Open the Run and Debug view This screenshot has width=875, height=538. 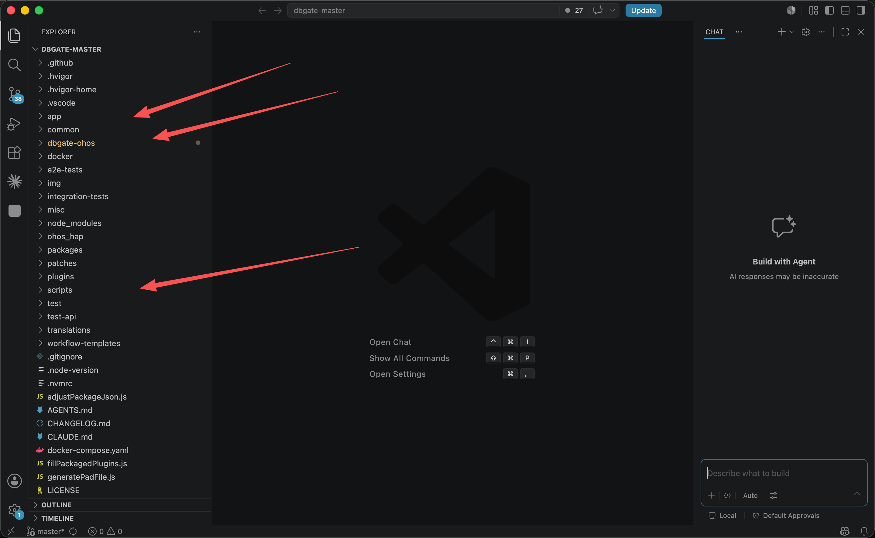tap(14, 124)
